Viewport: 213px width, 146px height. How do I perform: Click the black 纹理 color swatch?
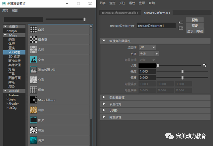147,66
